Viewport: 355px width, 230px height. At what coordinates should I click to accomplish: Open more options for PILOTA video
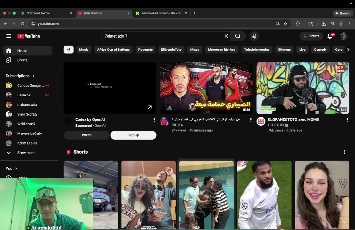tap(251, 120)
